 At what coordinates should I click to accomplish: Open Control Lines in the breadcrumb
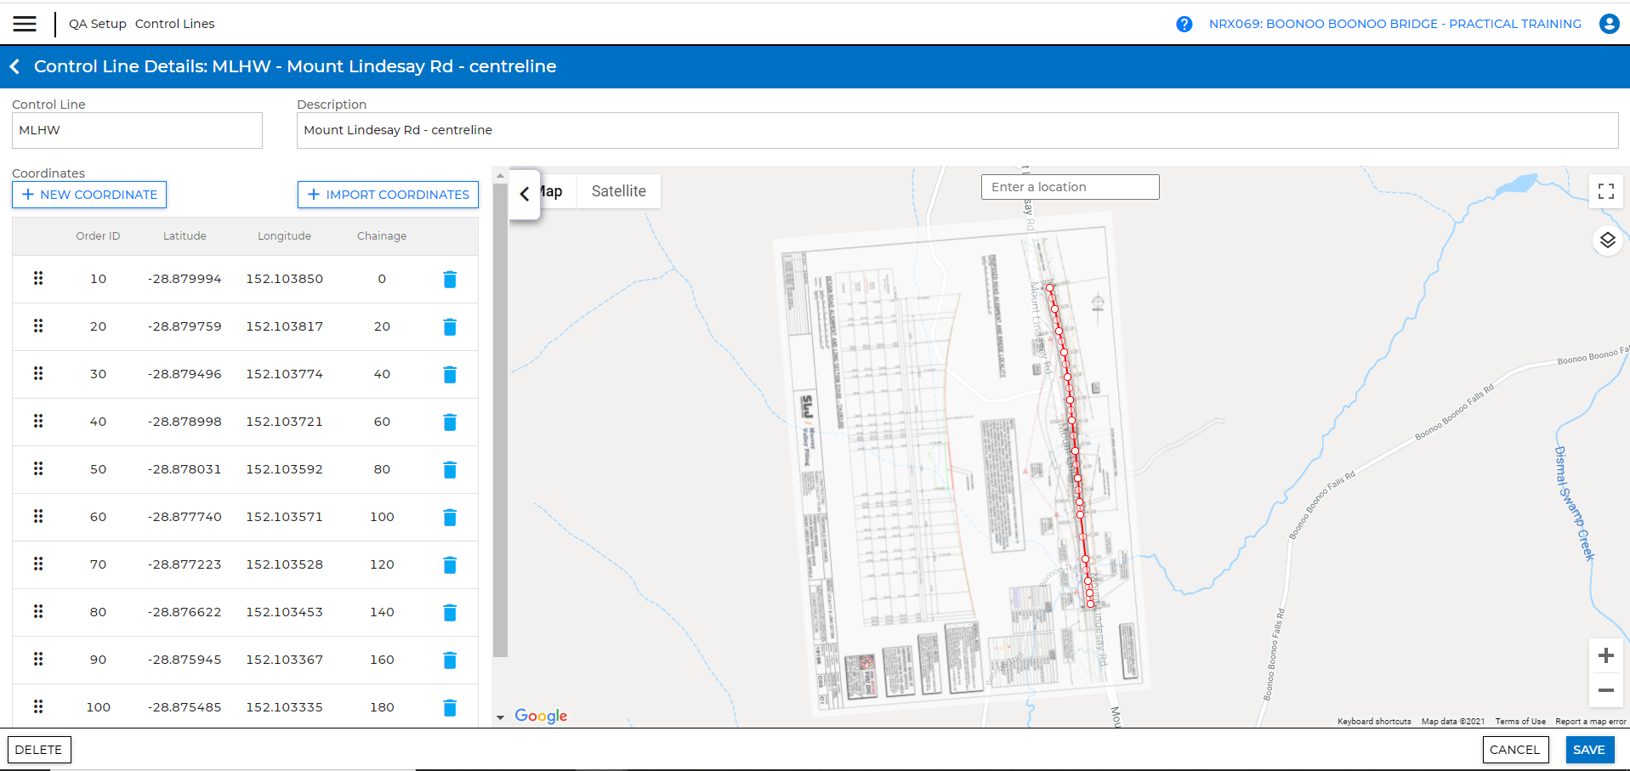174,24
